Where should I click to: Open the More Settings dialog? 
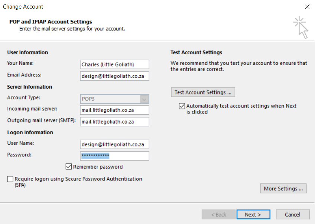(283, 189)
